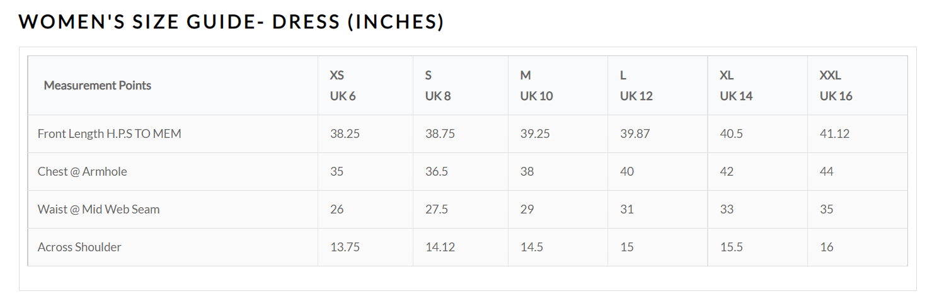Select the M UK 10 column header

coord(536,86)
